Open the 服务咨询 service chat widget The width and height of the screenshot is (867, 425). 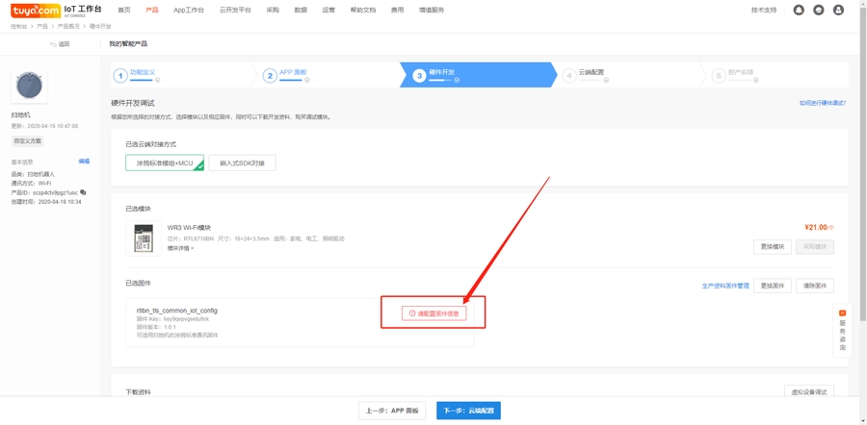click(842, 330)
